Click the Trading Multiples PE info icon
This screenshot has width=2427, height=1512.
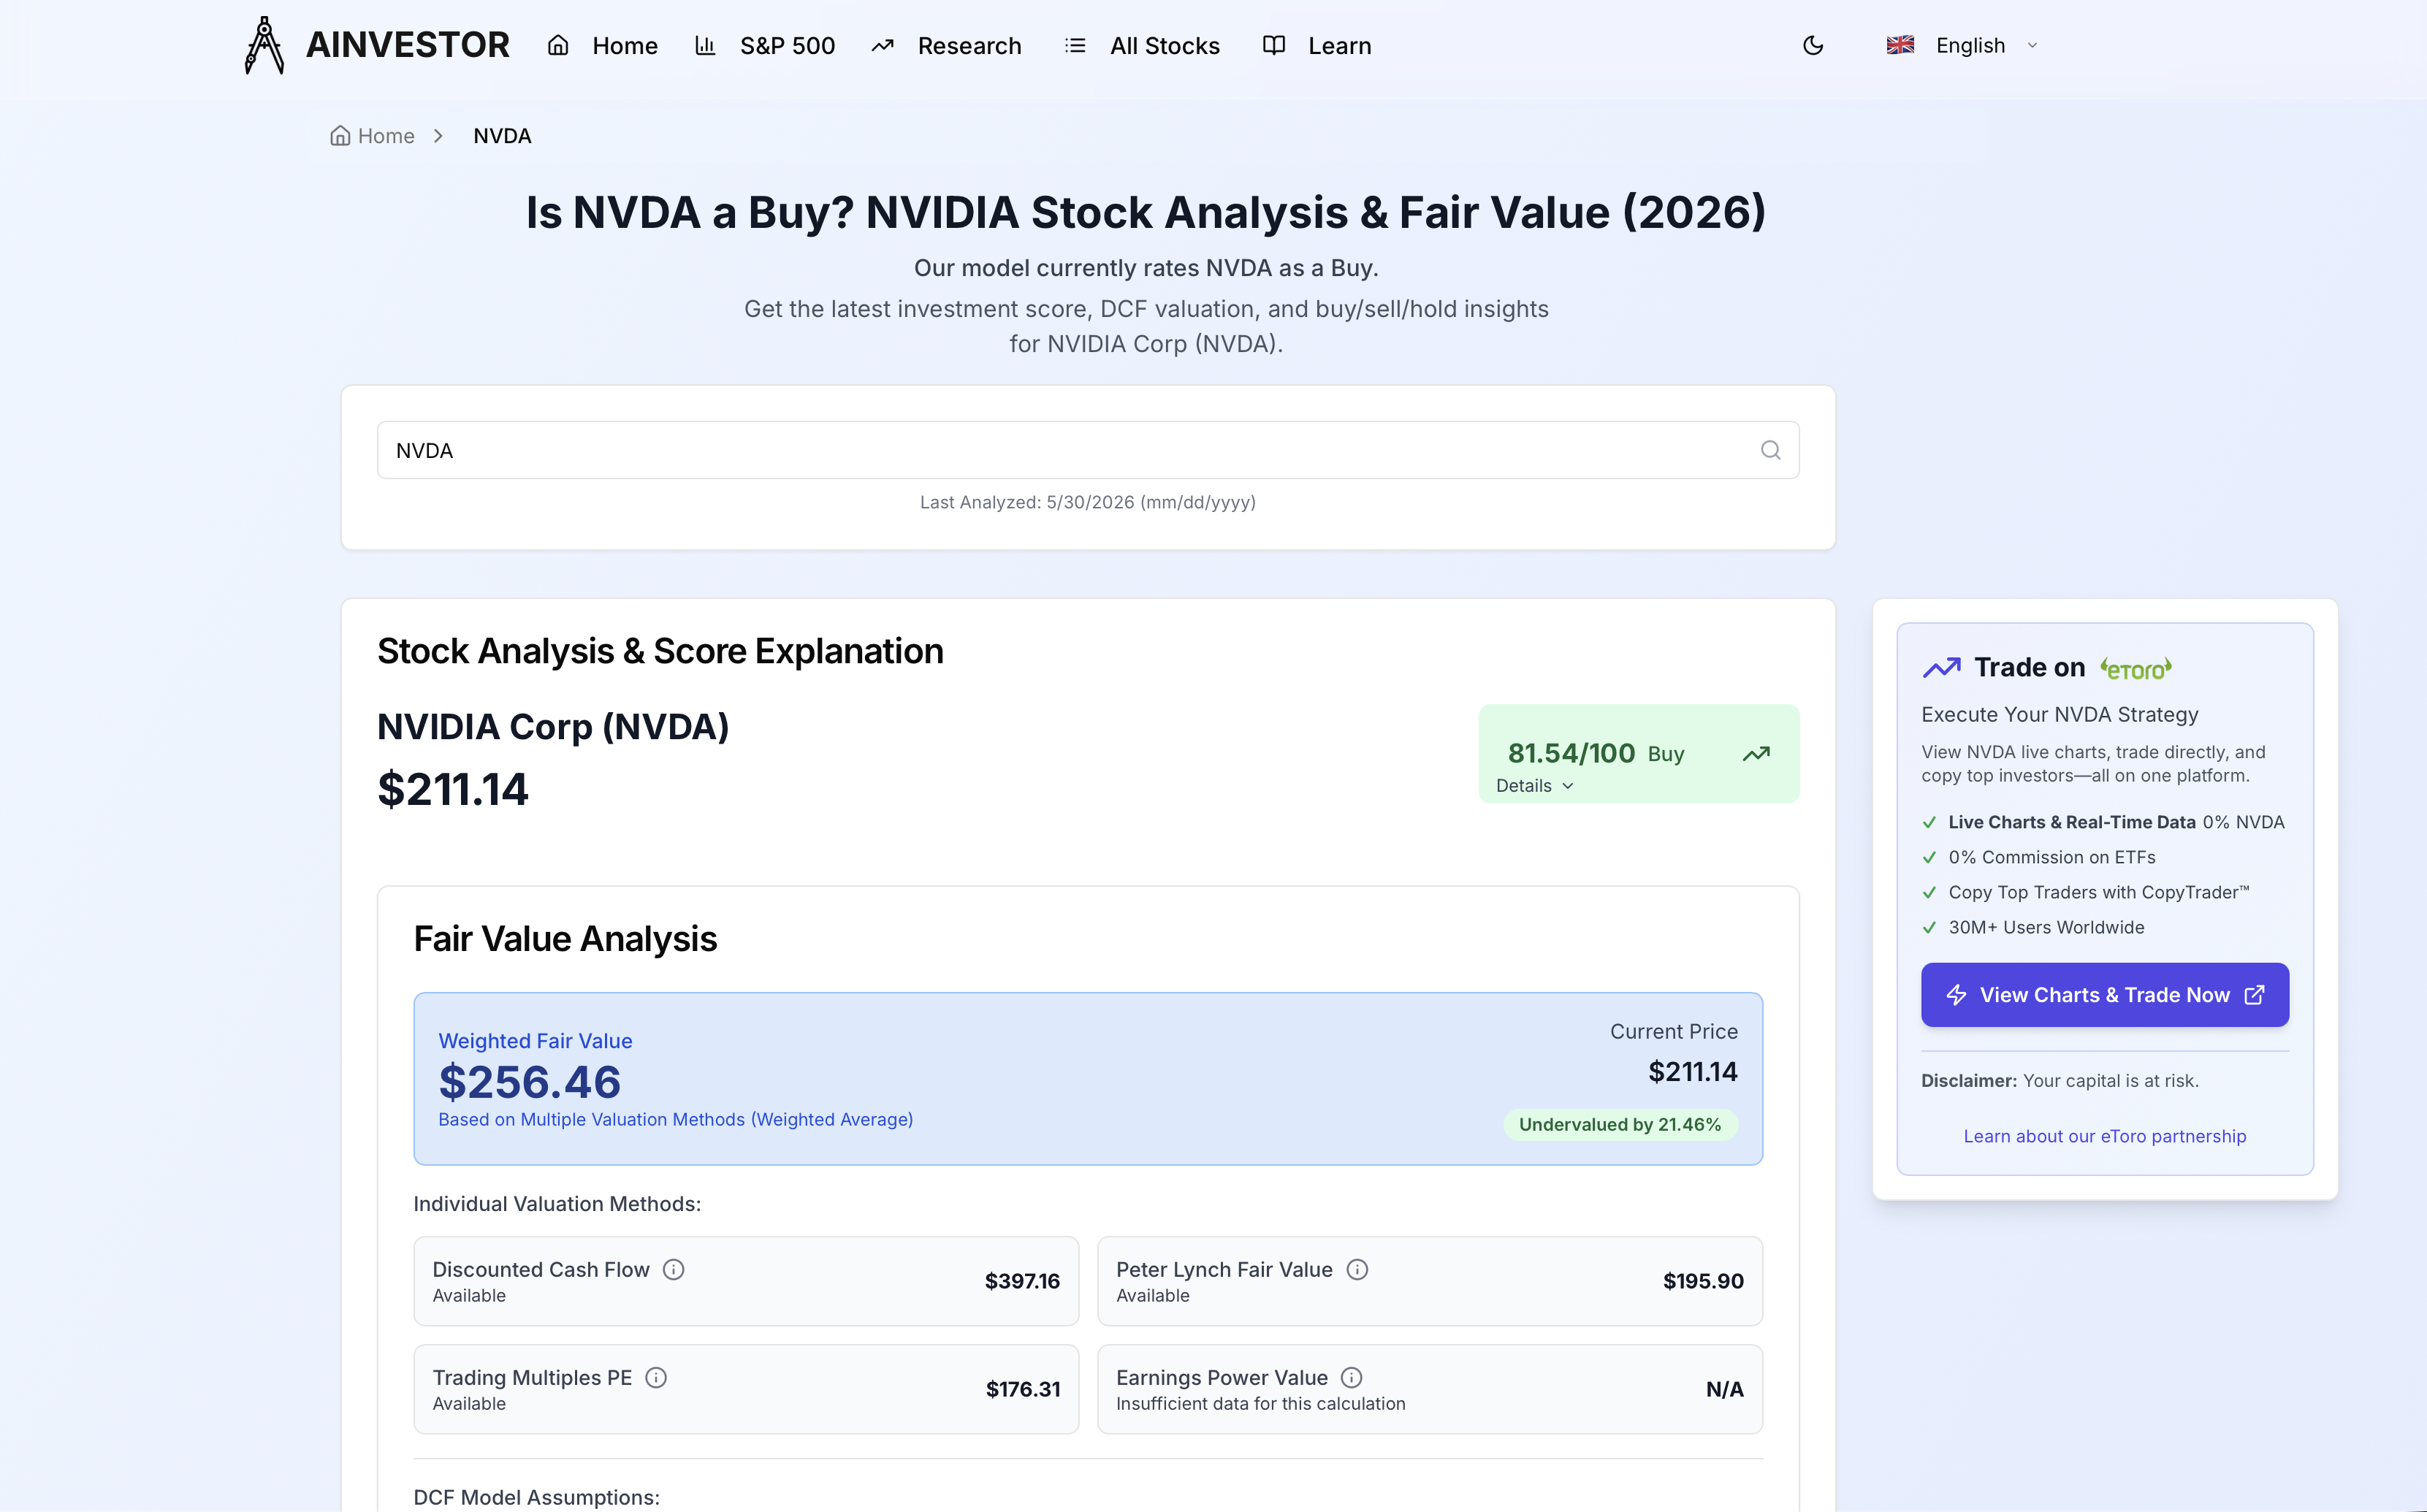[656, 1377]
